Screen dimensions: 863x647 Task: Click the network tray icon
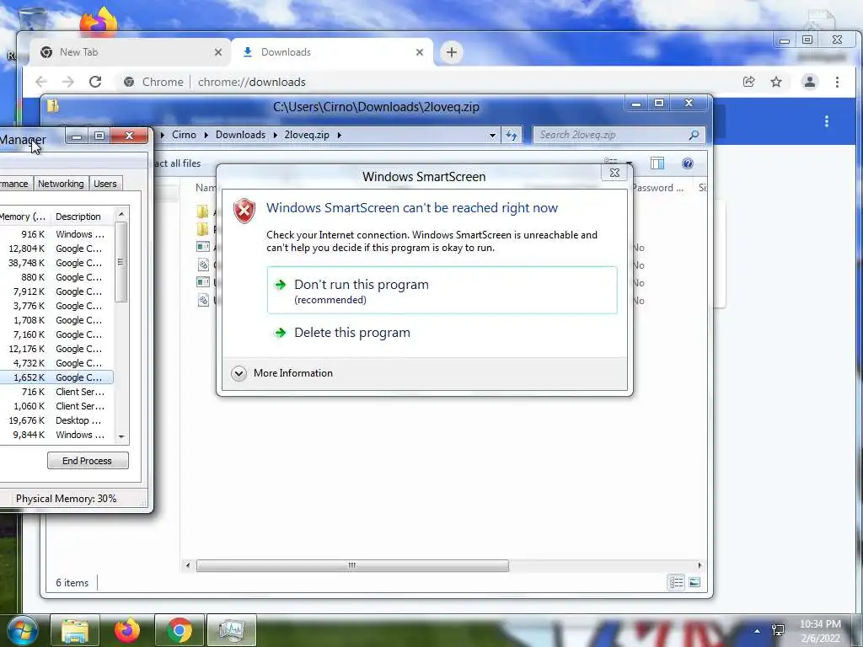click(x=778, y=630)
